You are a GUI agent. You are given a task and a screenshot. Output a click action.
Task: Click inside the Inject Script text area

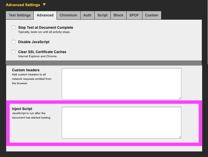121,122
